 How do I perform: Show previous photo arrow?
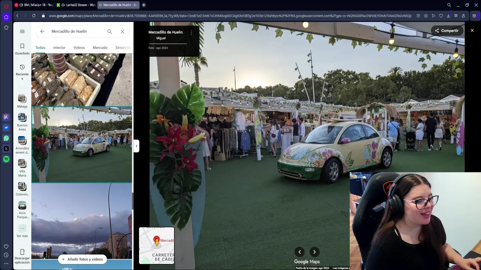[299, 252]
